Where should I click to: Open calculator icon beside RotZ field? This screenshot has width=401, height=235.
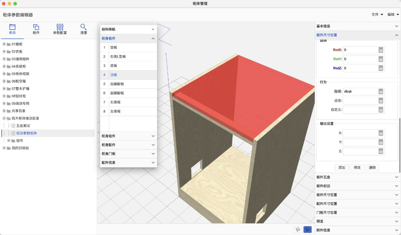(x=381, y=68)
